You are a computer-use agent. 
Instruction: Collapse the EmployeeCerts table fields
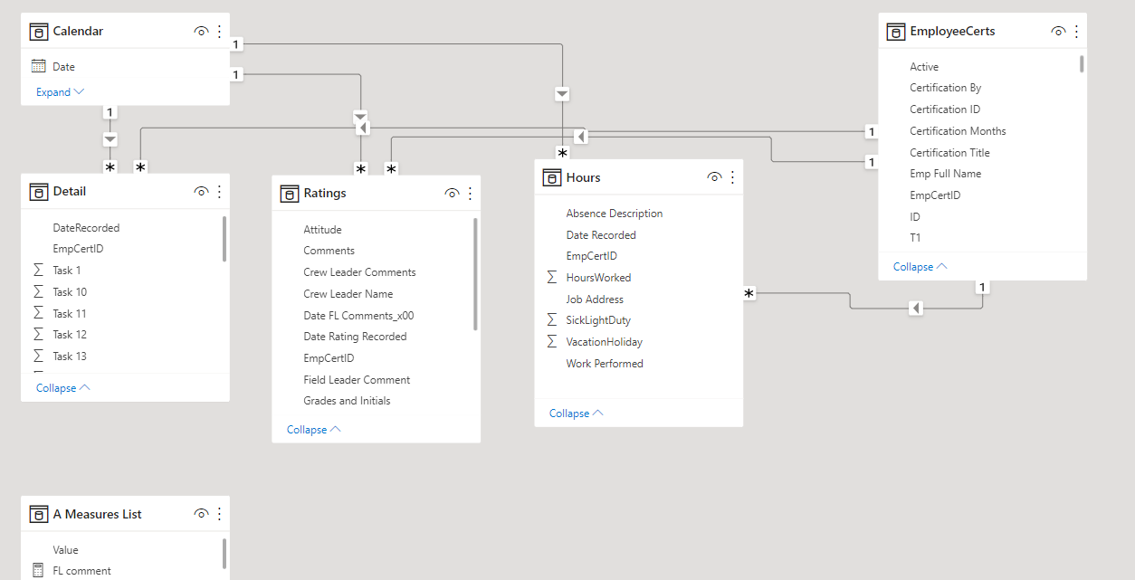pyautogui.click(x=920, y=267)
